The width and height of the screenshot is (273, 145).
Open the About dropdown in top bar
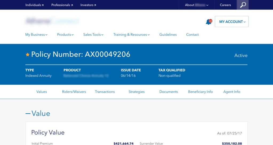(x=197, y=5)
